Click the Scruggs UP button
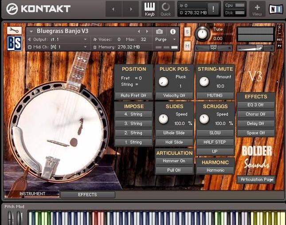The width and height of the screenshot is (286, 225). 215,152
